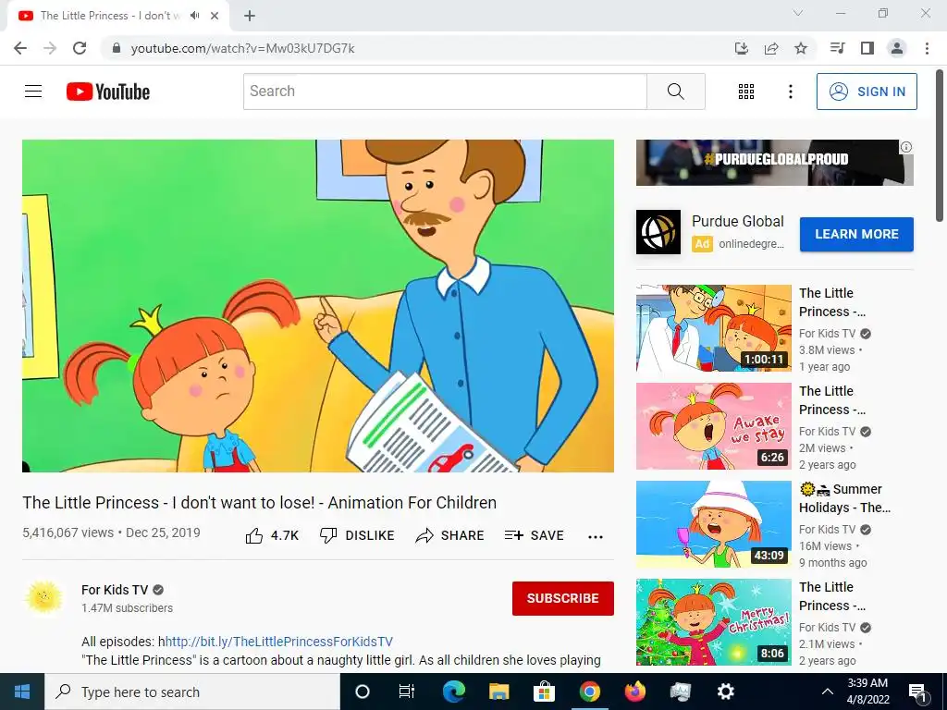This screenshot has width=947, height=710.
Task: Save video to a playlist
Action: click(534, 535)
